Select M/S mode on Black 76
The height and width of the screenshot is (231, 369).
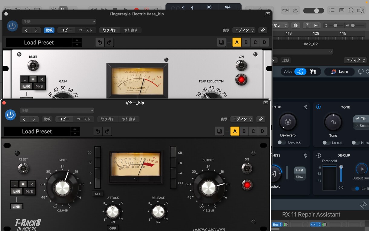[x=29, y=191]
